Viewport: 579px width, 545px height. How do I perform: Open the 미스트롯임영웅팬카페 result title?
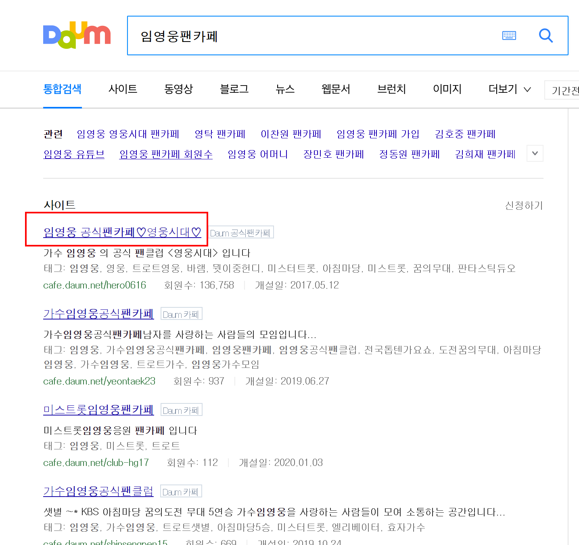(x=98, y=409)
